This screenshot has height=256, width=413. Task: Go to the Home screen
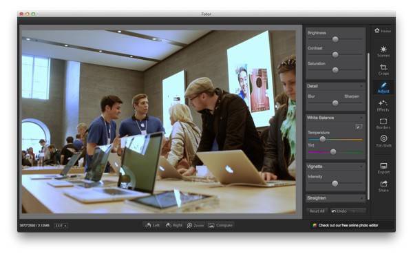[383, 31]
